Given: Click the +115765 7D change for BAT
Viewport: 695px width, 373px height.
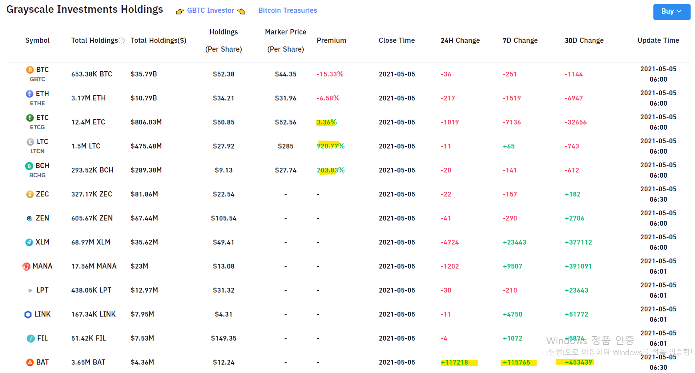Looking at the screenshot, I should pyautogui.click(x=517, y=362).
